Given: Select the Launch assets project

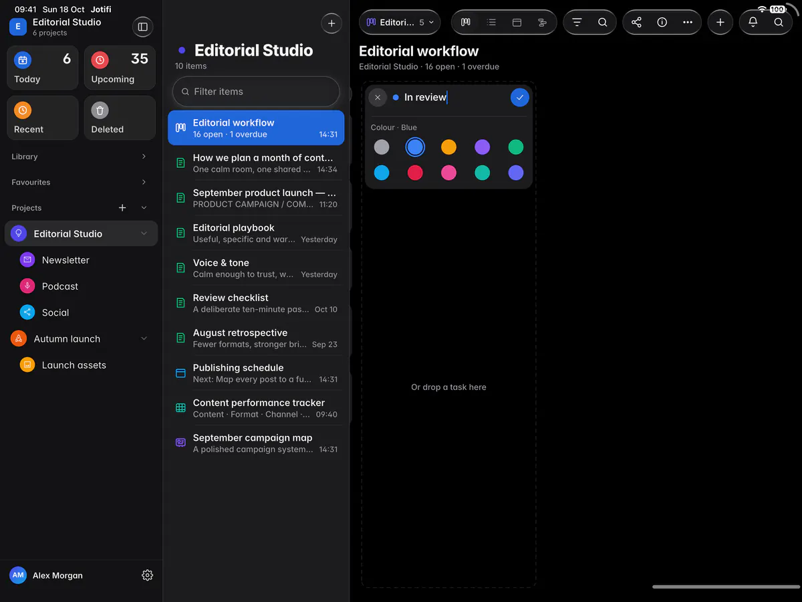Looking at the screenshot, I should pos(82,365).
